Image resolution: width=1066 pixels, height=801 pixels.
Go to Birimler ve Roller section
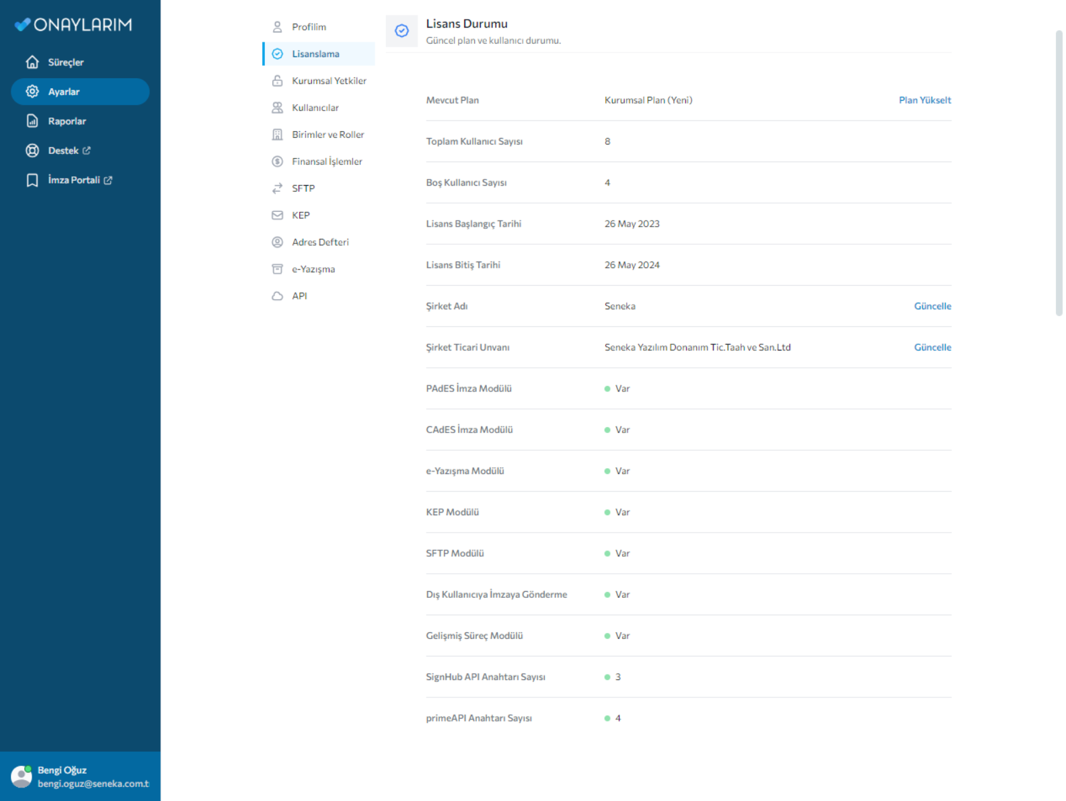click(328, 135)
